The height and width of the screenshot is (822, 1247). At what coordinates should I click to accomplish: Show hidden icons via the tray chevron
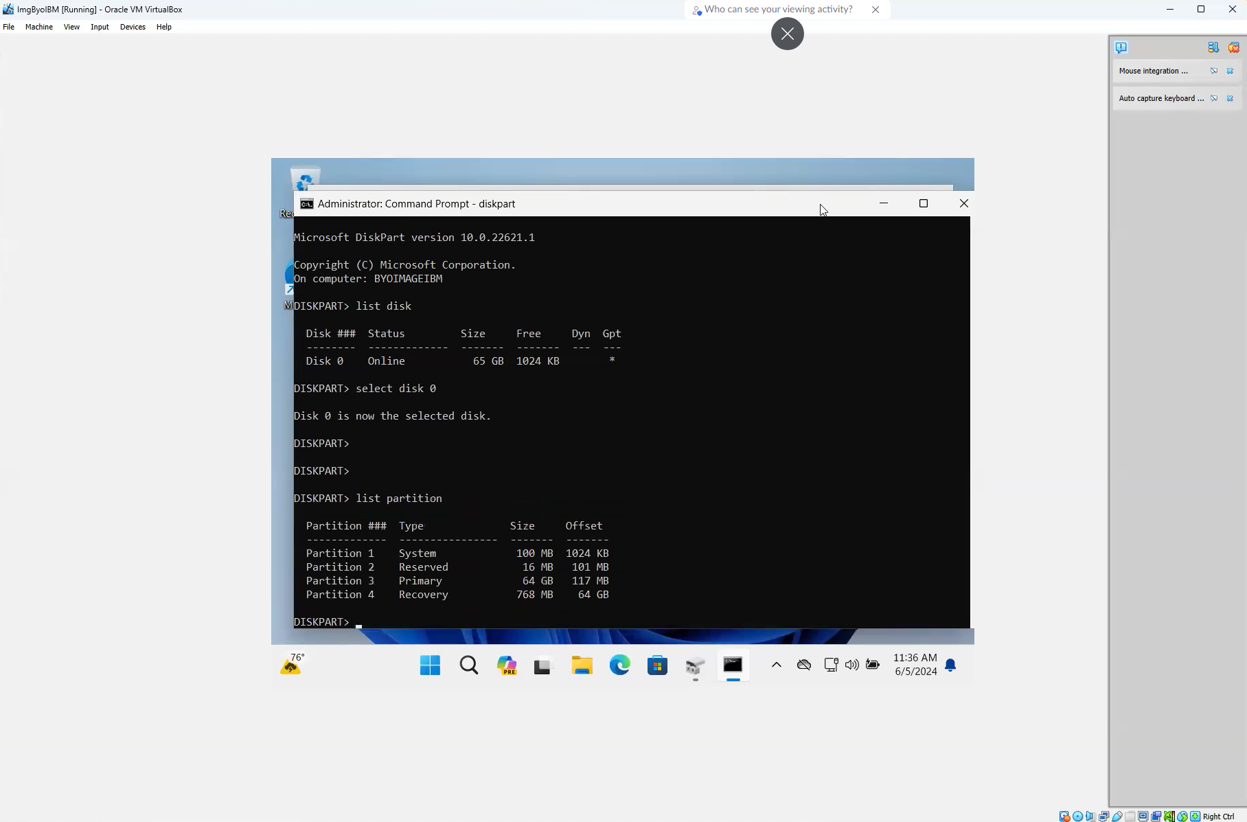[x=777, y=665]
